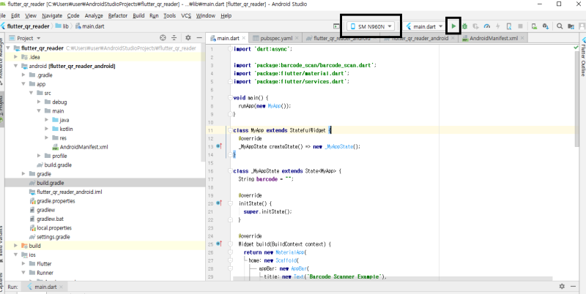Click the editor vertical scrollbar
The height and width of the screenshot is (294, 586).
click(x=576, y=99)
